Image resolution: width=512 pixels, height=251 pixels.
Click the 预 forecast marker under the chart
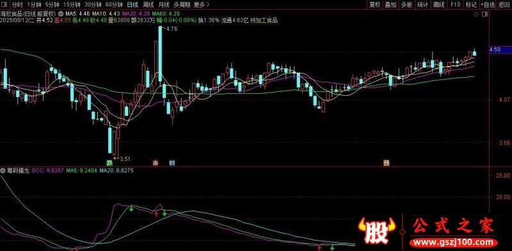pos(387,163)
